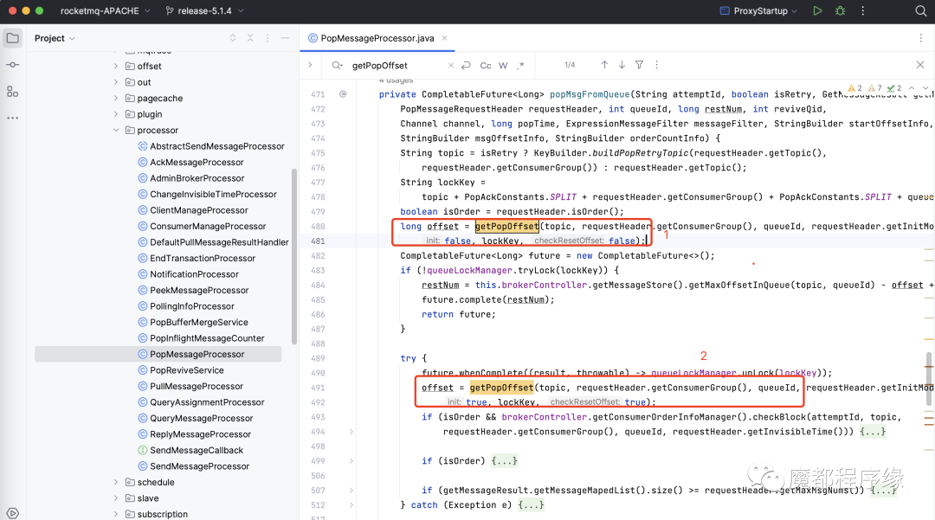The height and width of the screenshot is (520, 935).
Task: Open the rocketmq-APACHE project dropdown
Action: click(x=106, y=10)
